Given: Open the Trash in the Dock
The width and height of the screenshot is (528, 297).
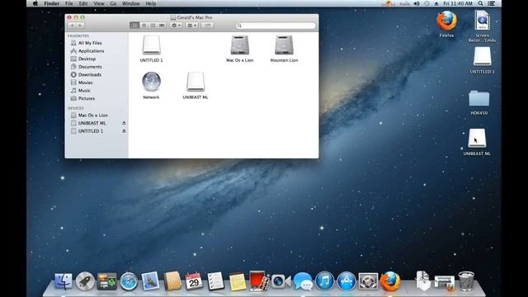Looking at the screenshot, I should point(466,281).
